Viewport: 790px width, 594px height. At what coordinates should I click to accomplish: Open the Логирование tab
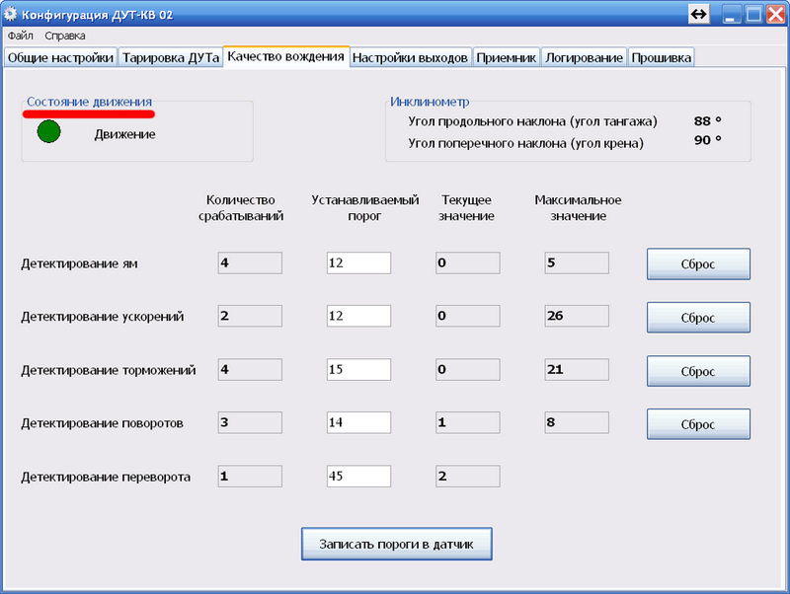point(584,57)
